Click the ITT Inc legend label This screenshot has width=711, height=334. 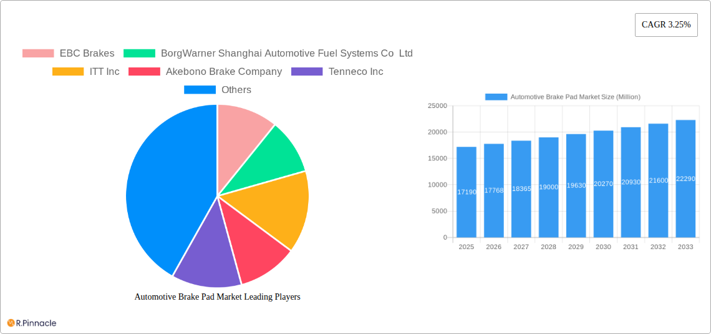click(x=105, y=72)
